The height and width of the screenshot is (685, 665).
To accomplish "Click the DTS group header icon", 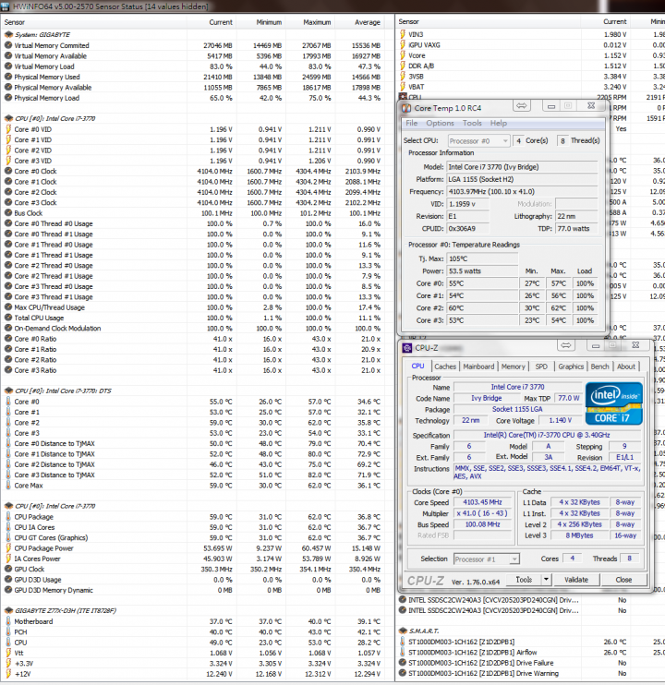I will tap(8, 391).
